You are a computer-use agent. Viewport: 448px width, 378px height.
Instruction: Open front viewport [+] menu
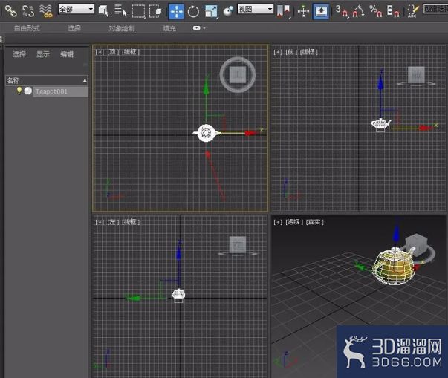point(278,52)
